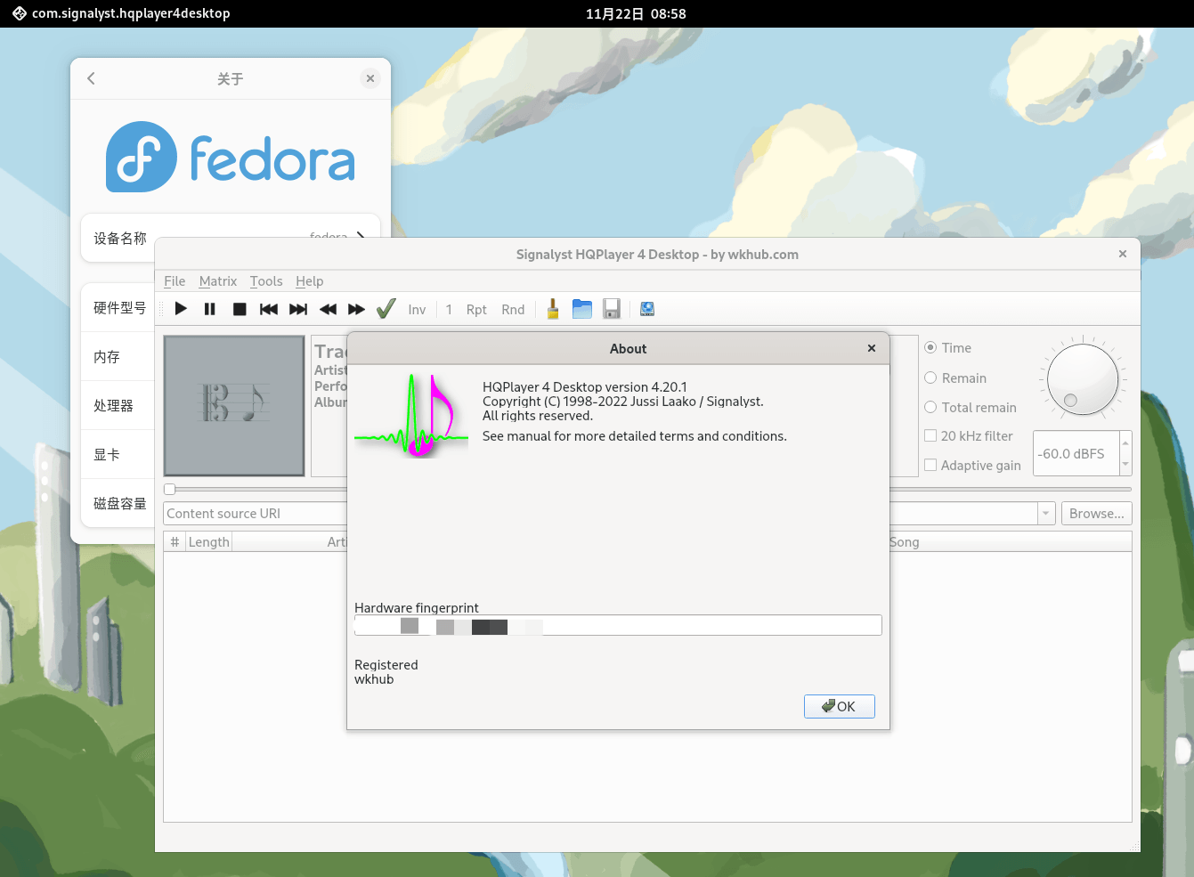Click the library icon after the save icon
Image resolution: width=1194 pixels, height=877 pixels.
point(647,309)
